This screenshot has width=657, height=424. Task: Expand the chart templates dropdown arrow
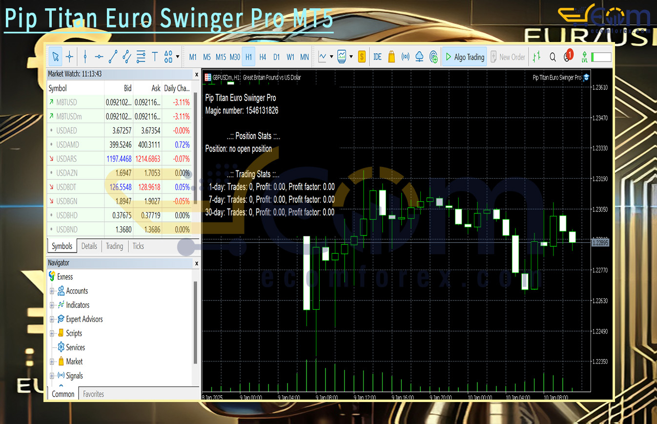click(351, 57)
